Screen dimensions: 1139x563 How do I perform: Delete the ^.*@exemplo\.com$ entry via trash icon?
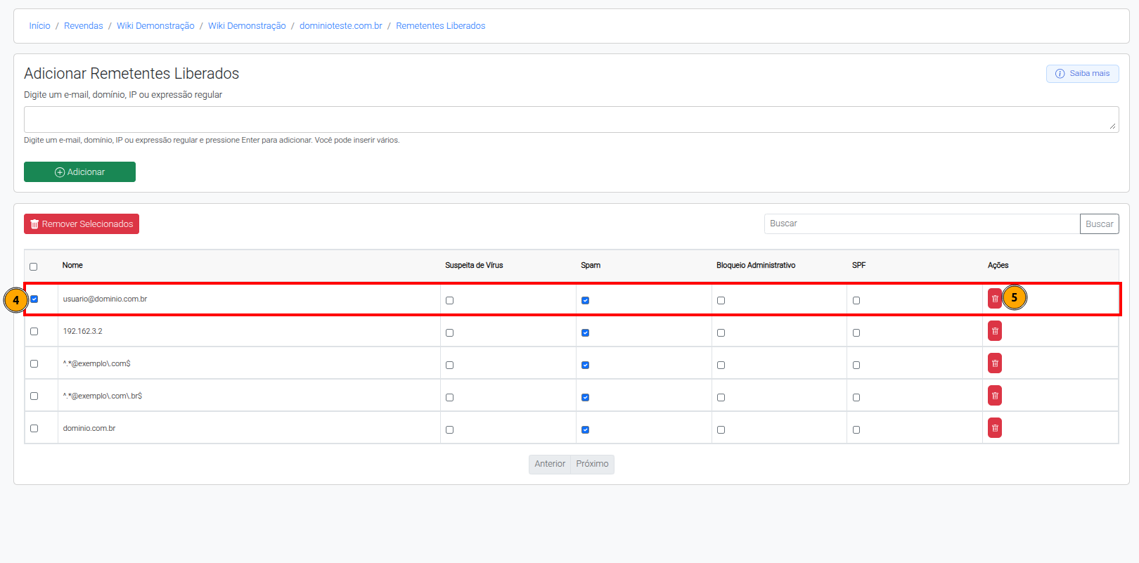pyautogui.click(x=994, y=363)
